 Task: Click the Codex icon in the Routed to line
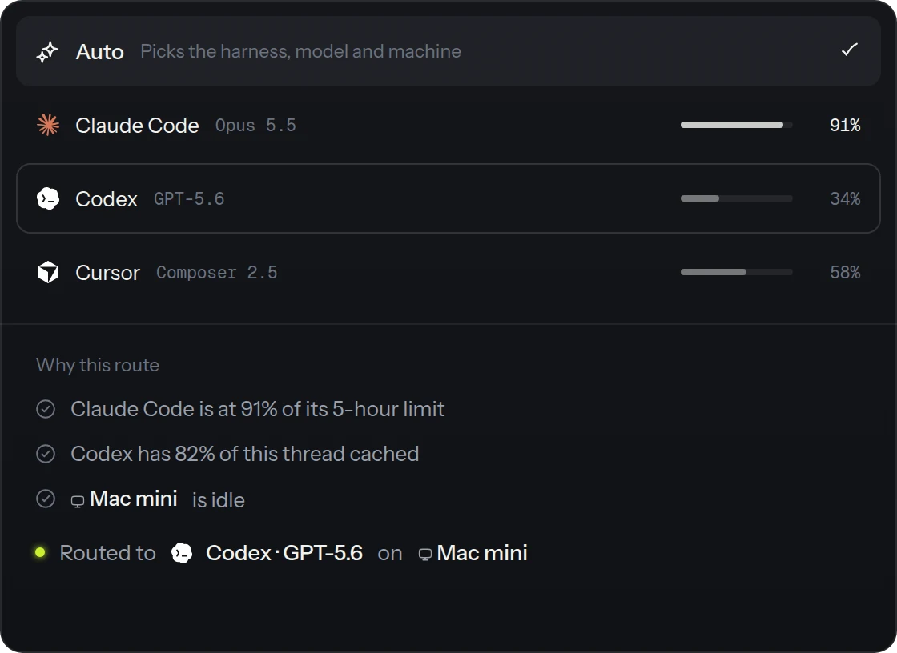[182, 553]
